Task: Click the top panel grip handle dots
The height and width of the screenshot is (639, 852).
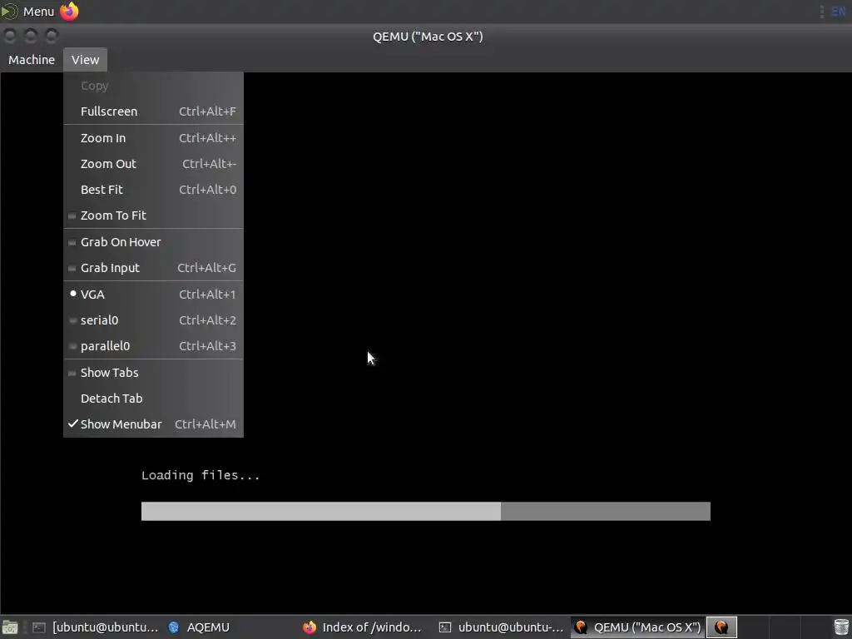Action: tap(821, 12)
